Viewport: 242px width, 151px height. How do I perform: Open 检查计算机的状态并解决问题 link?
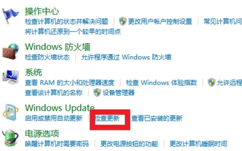[67, 21]
